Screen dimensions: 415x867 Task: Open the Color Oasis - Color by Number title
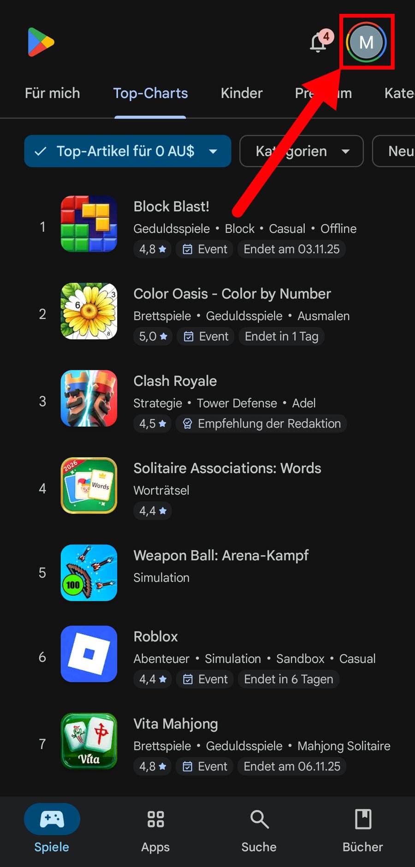pos(232,294)
